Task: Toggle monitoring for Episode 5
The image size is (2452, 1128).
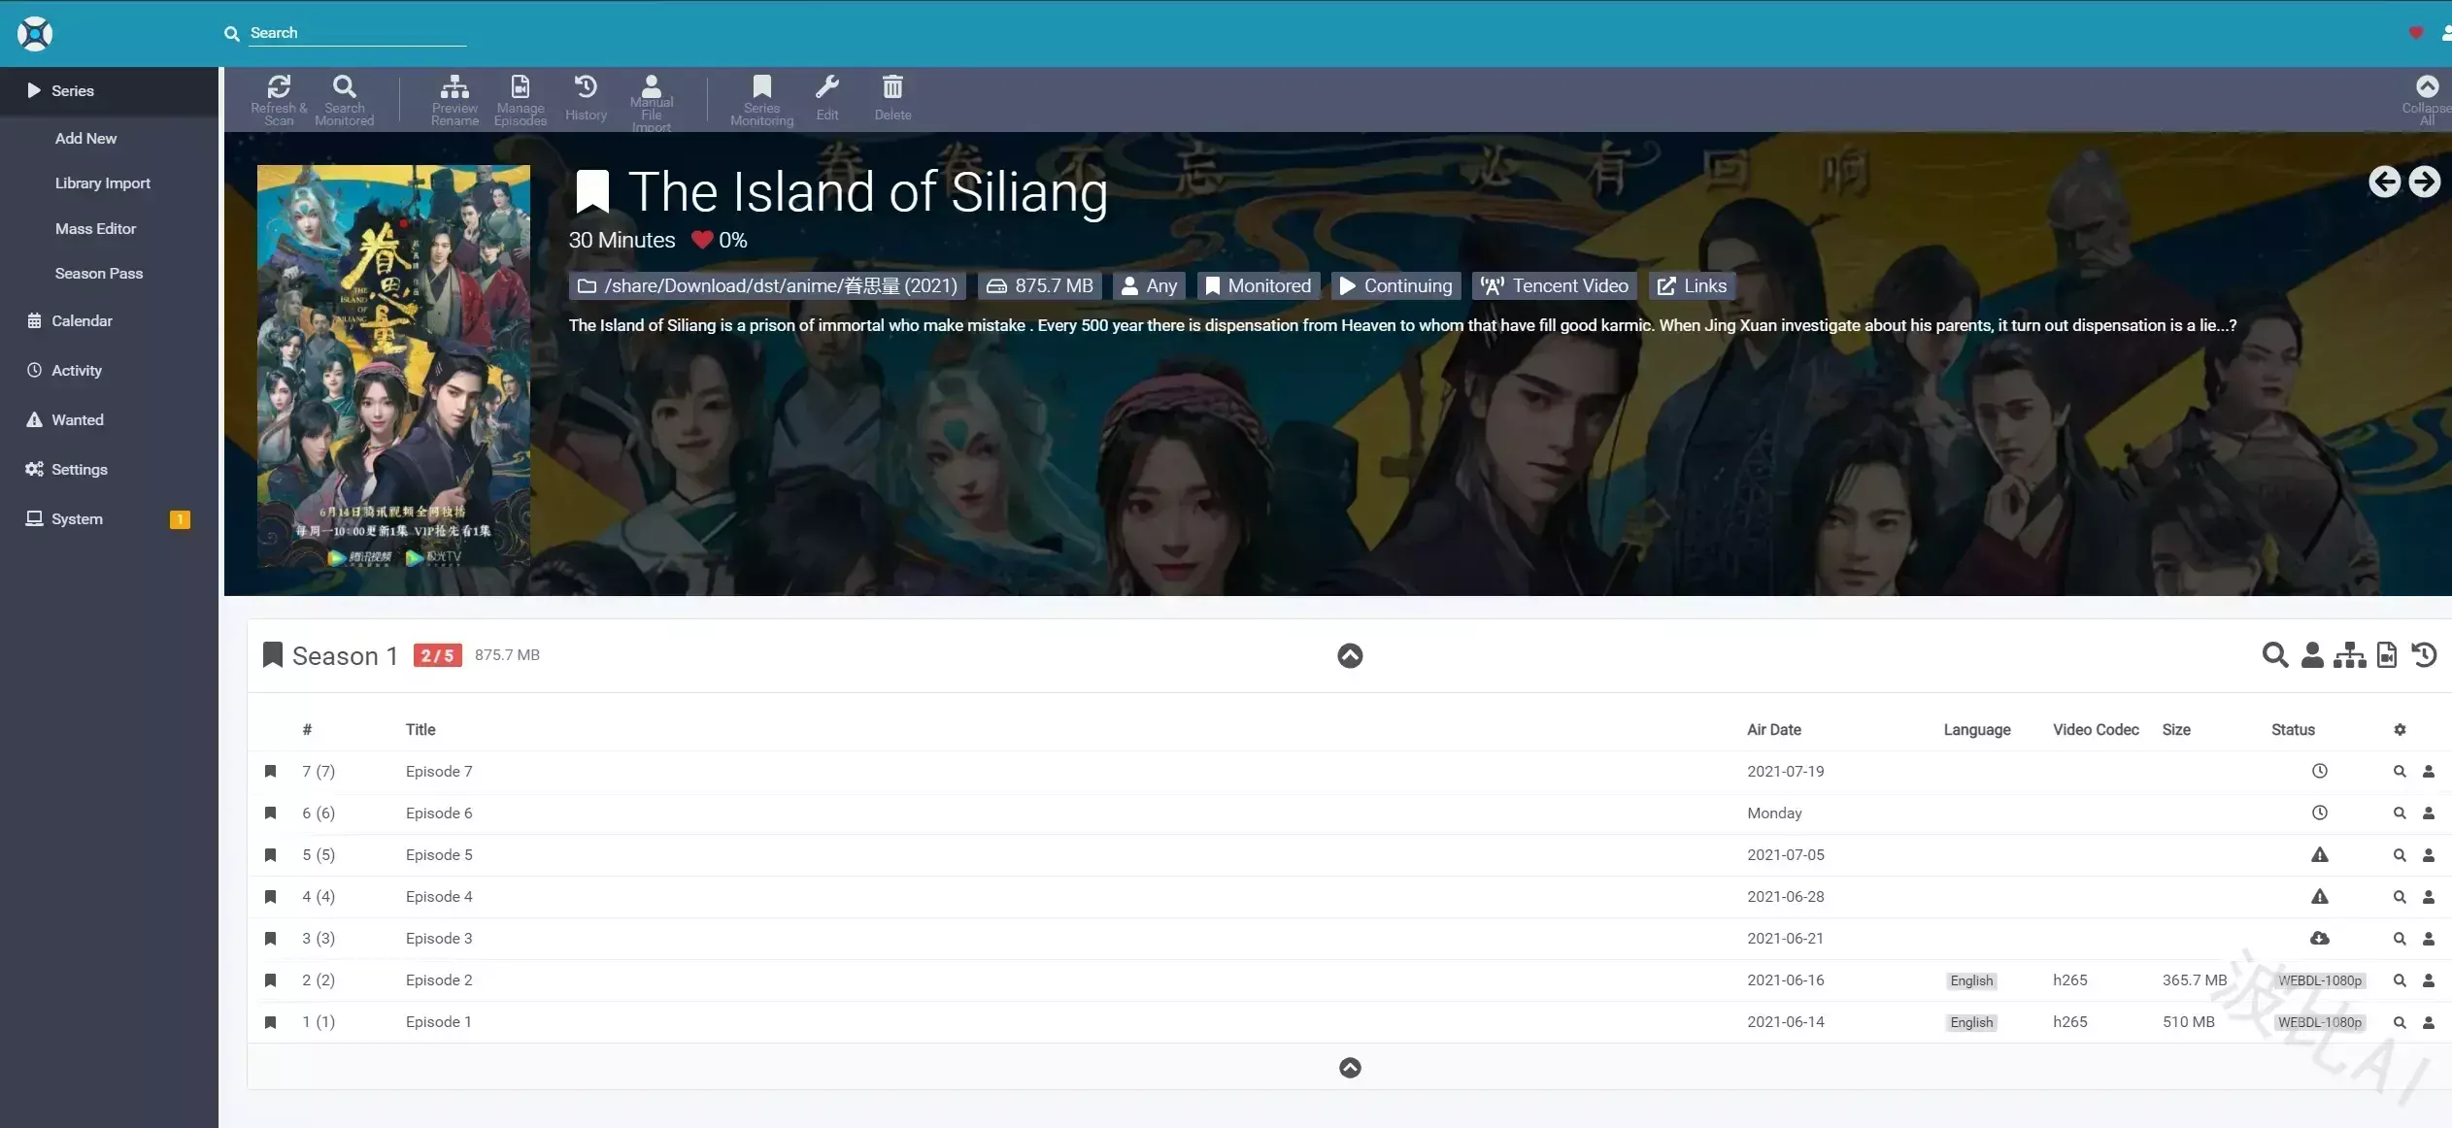Action: [x=271, y=855]
